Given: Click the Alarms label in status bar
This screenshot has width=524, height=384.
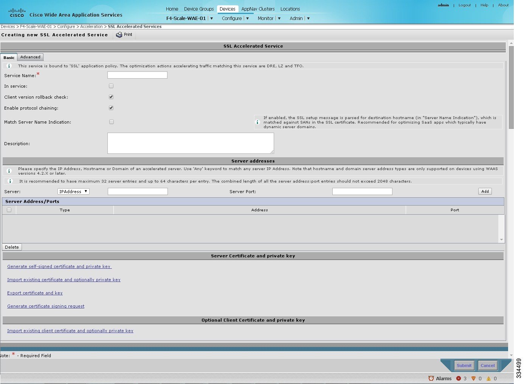Looking at the screenshot, I should (444, 378).
